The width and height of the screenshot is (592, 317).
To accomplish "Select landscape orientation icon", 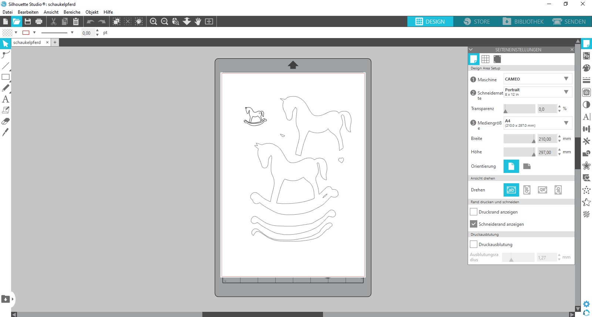I will point(527,166).
